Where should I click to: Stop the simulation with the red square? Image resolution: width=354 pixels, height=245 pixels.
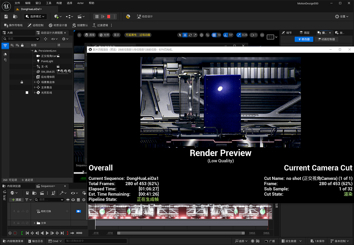pos(109,17)
